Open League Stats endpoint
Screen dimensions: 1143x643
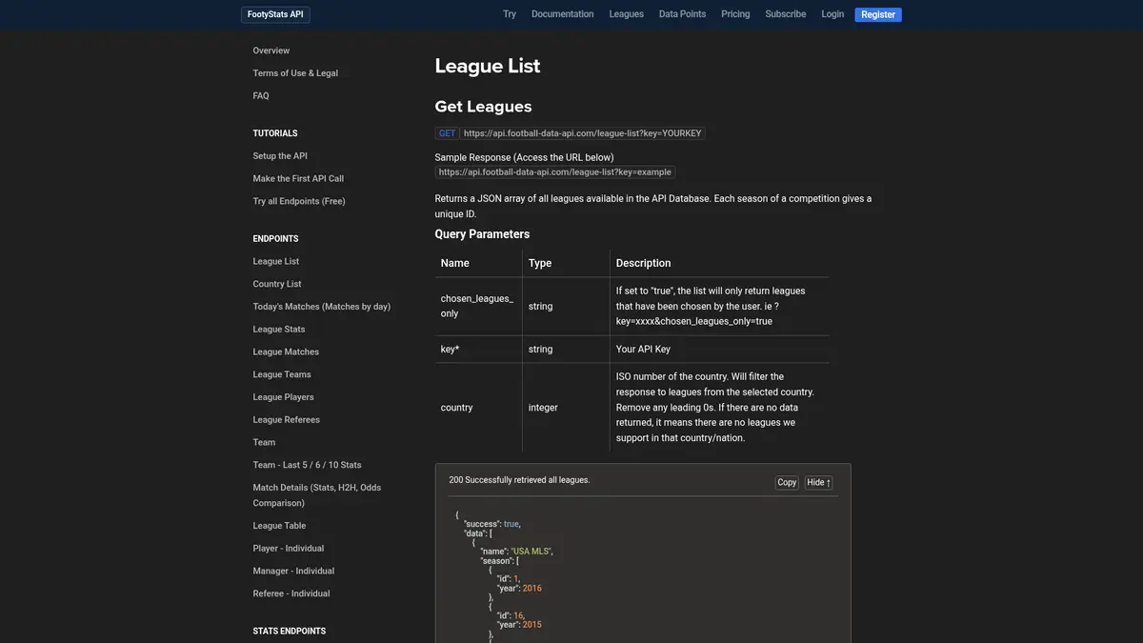279,330
